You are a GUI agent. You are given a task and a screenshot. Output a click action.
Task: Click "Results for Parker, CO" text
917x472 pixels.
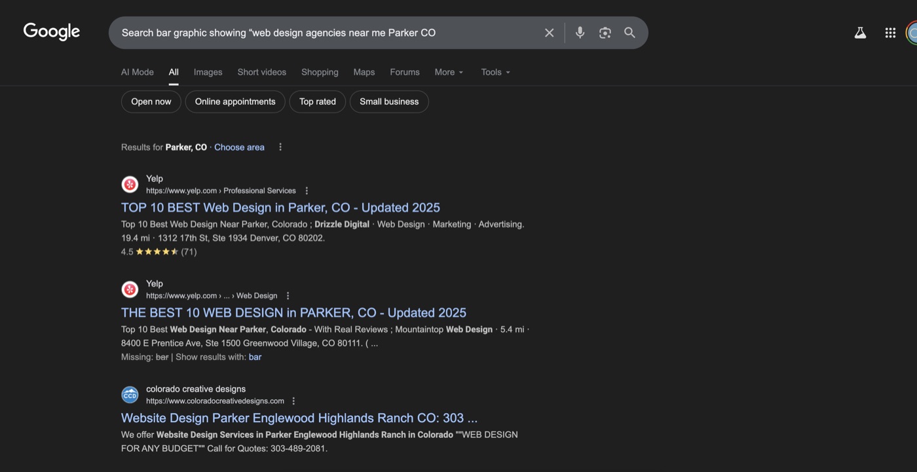tap(164, 147)
